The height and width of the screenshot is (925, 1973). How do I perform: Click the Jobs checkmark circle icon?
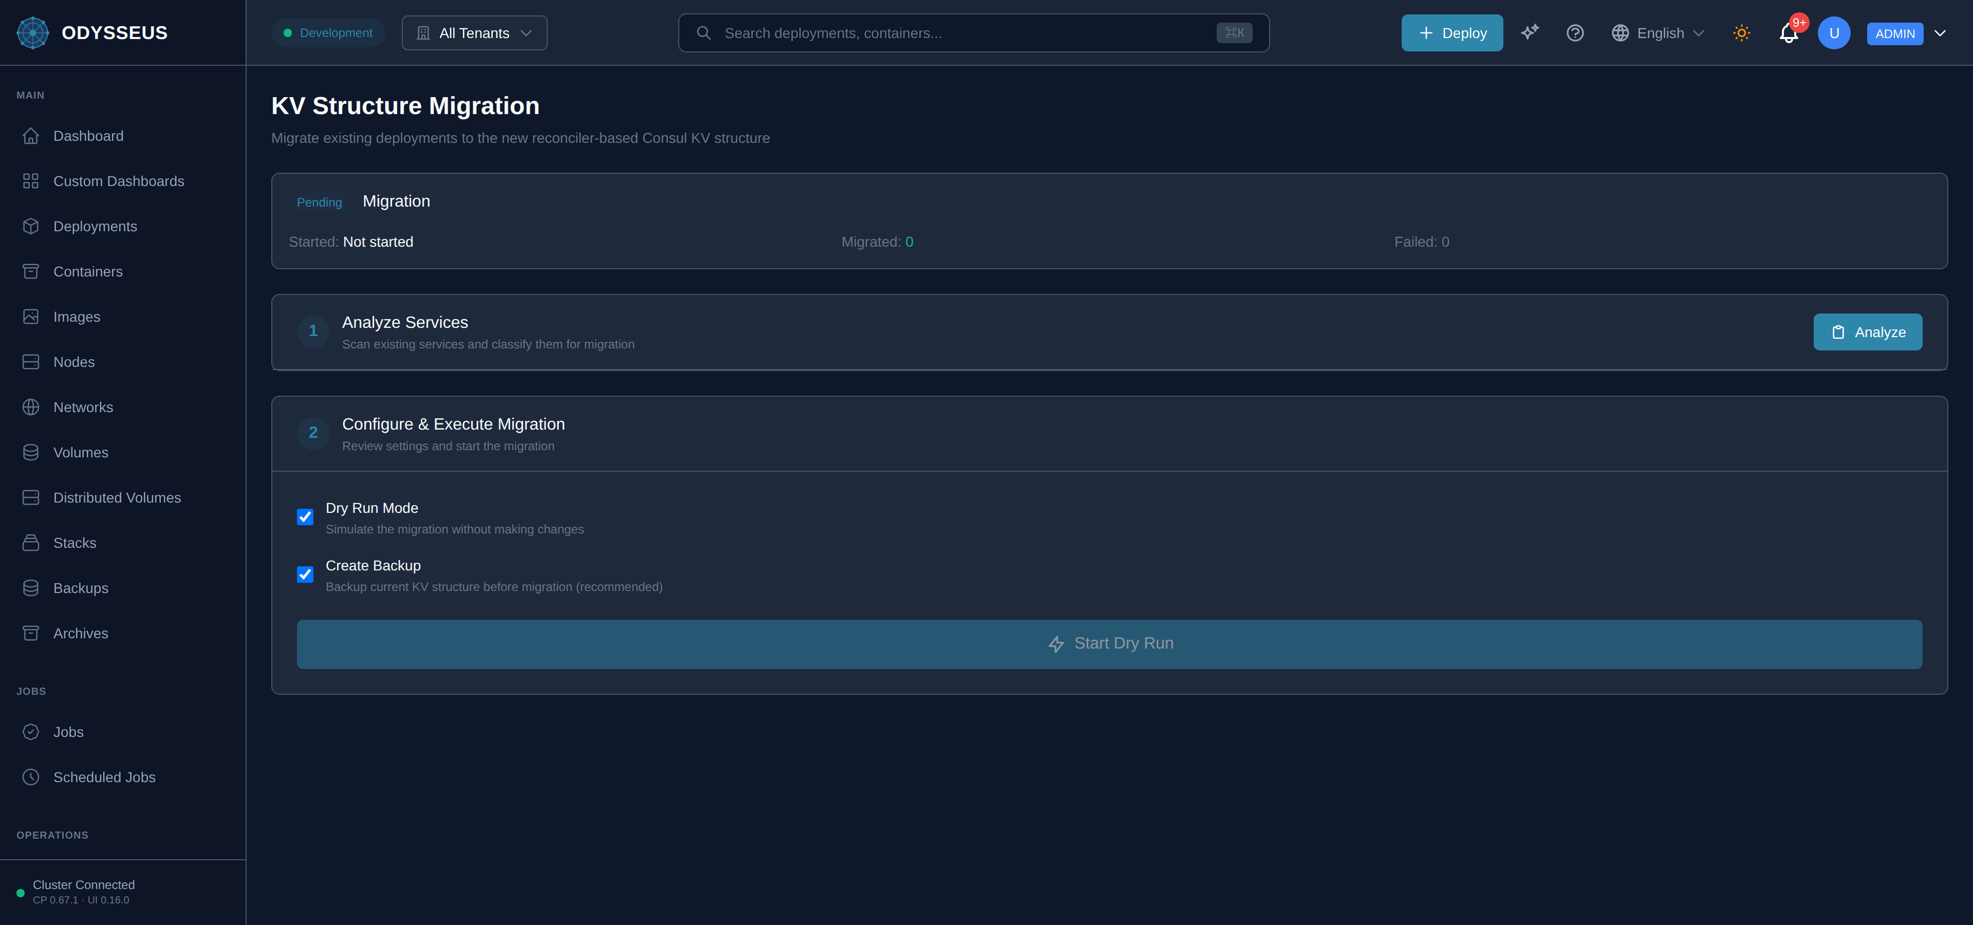pos(31,732)
